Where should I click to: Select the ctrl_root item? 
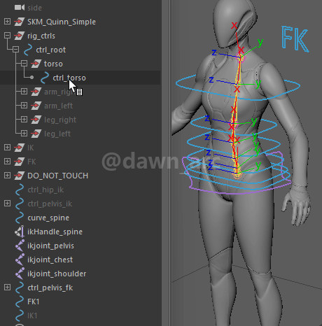tap(50, 50)
